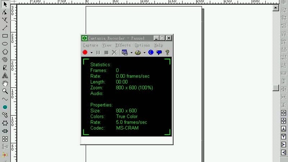This screenshot has width=288, height=162.
Task: Click the four-squares grid tool
Action: tap(5, 139)
